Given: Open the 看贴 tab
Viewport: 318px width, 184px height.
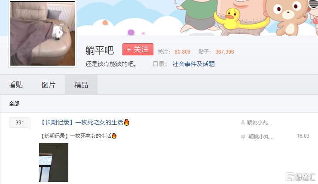Looking at the screenshot, I should [16, 84].
